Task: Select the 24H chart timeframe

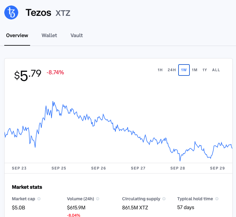Action: click(x=172, y=70)
